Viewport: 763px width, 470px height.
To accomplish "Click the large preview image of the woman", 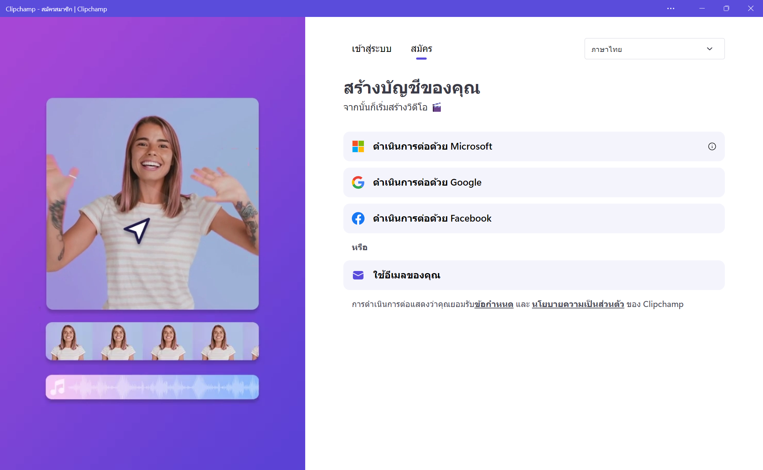I will (x=153, y=204).
